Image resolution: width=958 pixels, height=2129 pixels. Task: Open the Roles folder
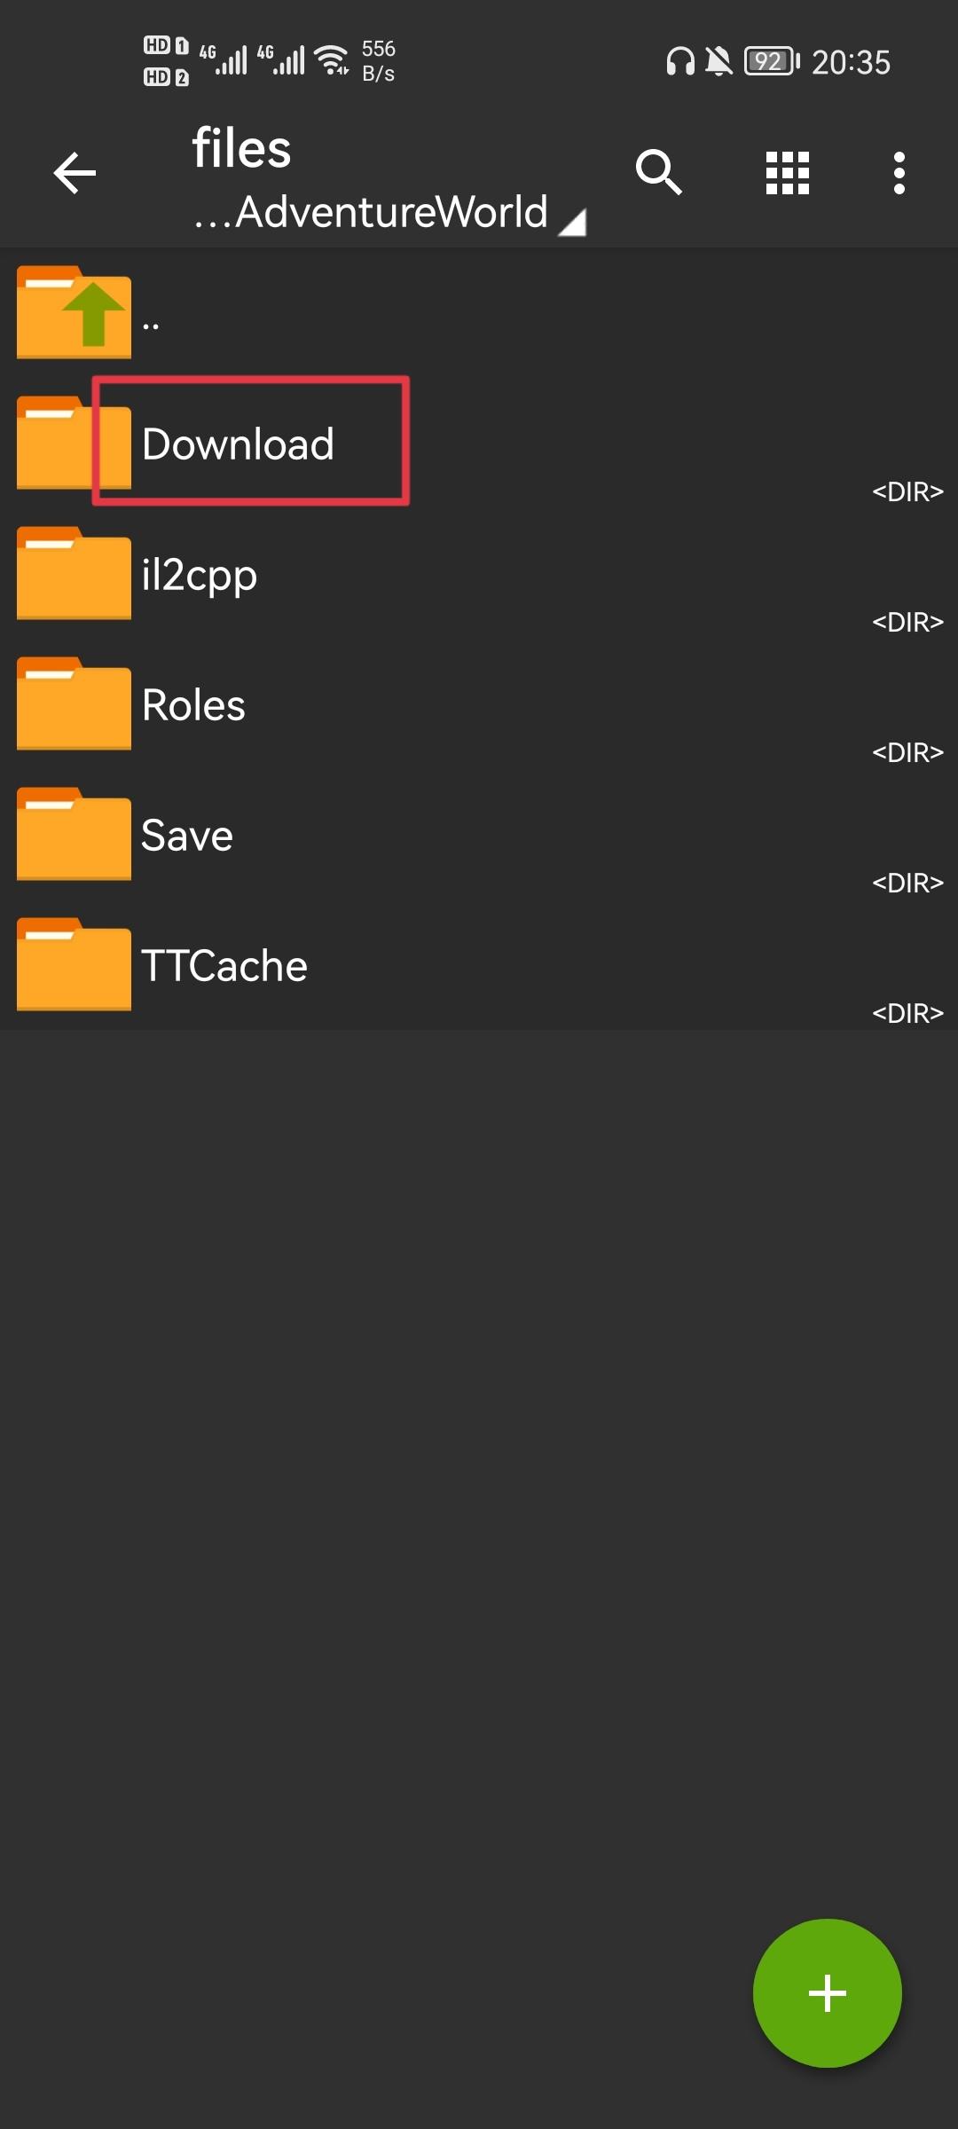[193, 705]
